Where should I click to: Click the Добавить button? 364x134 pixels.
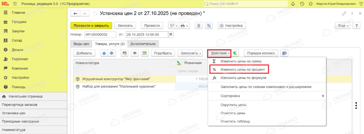pyautogui.click(x=84, y=53)
